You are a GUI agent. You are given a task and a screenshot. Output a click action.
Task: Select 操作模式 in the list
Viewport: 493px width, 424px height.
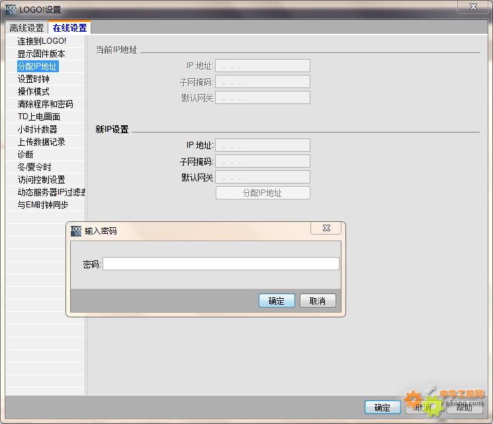[33, 91]
